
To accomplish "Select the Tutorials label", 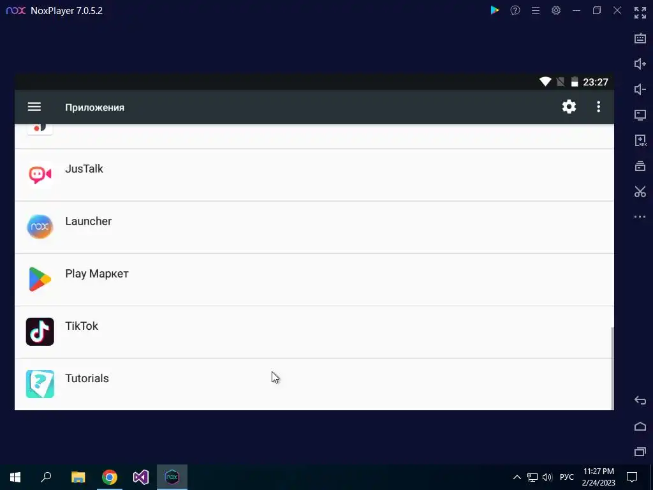I will pos(87,378).
